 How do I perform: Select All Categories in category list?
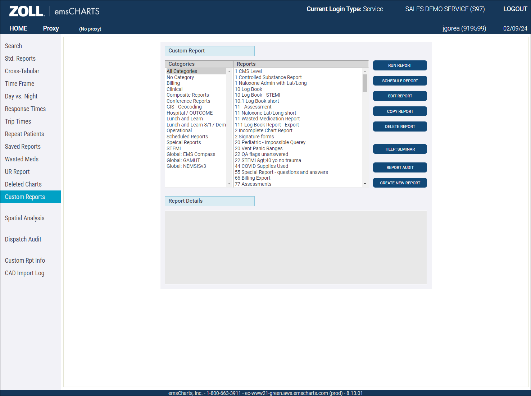pyautogui.click(x=196, y=71)
